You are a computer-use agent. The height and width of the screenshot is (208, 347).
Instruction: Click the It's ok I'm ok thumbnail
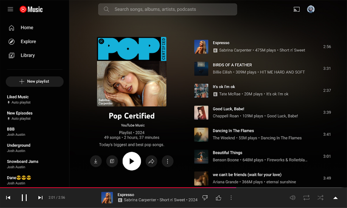coord(201,90)
